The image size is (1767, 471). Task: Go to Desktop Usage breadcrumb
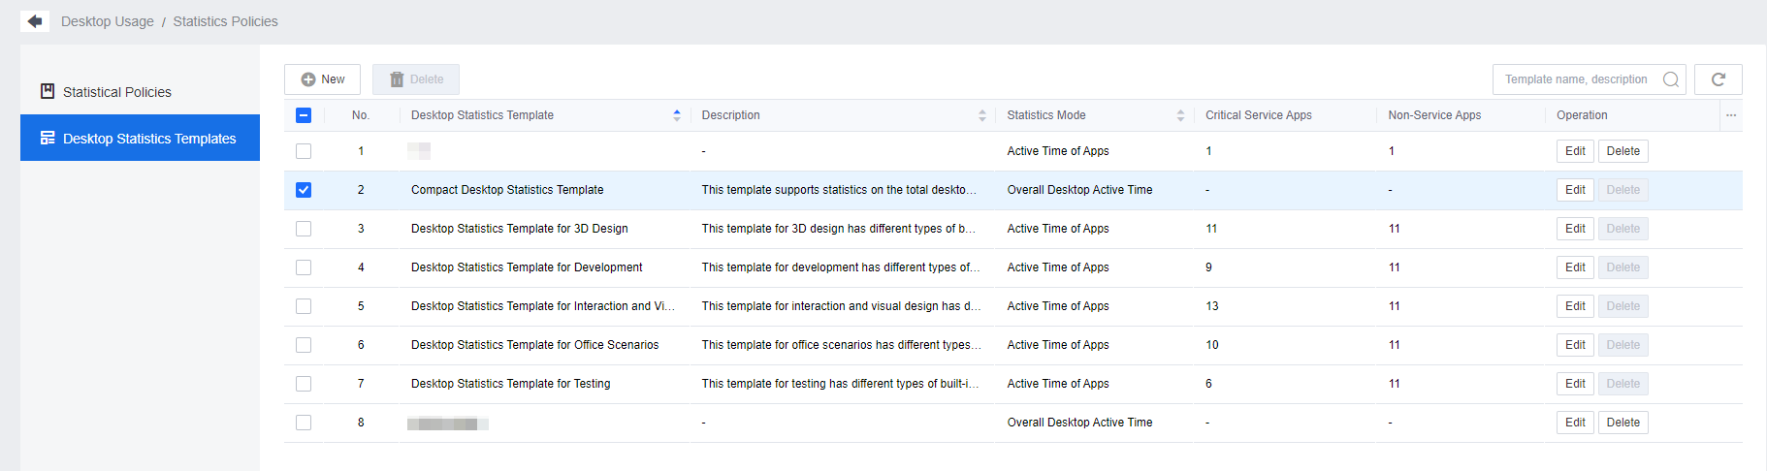coord(107,21)
